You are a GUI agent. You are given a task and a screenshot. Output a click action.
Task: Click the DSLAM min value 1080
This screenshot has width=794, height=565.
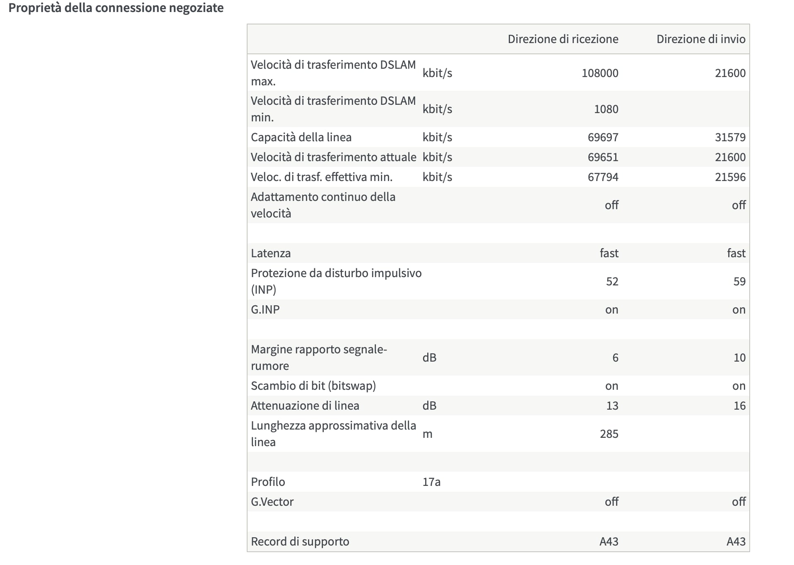point(606,109)
